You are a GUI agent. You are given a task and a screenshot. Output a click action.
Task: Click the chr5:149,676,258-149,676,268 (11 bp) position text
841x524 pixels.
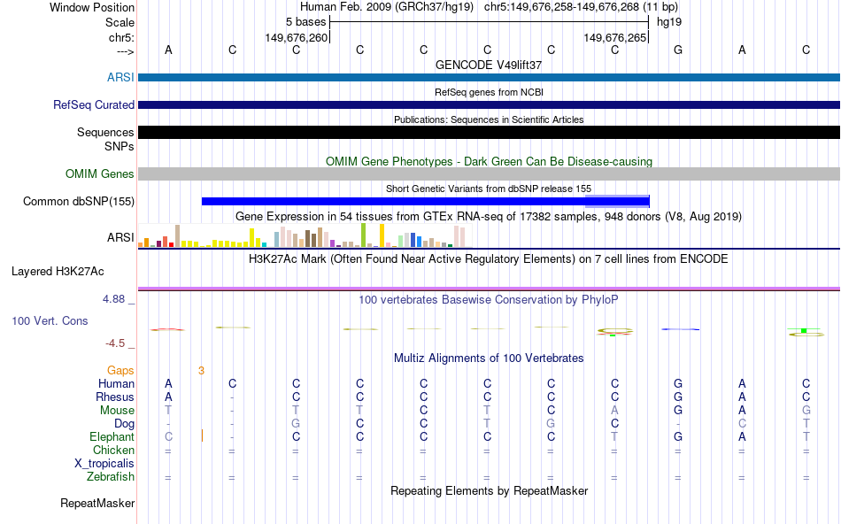pos(581,7)
